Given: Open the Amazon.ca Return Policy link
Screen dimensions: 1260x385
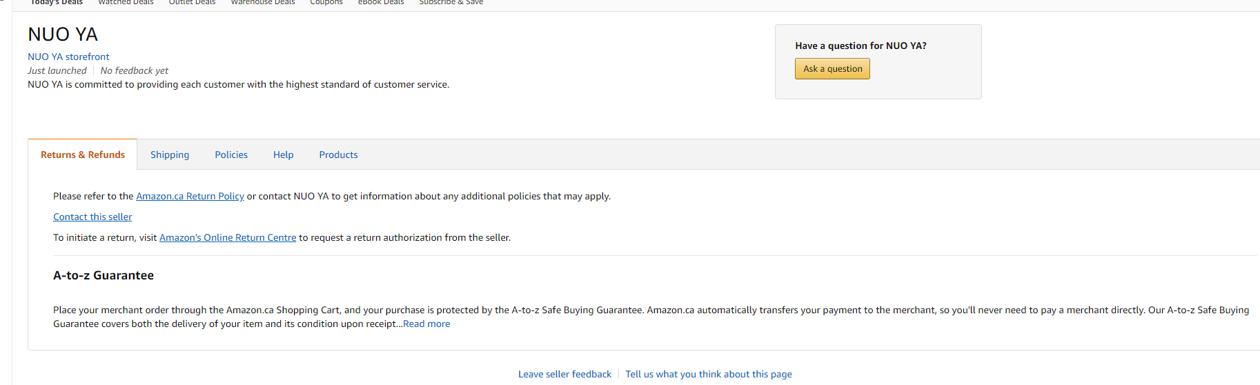Looking at the screenshot, I should (190, 196).
